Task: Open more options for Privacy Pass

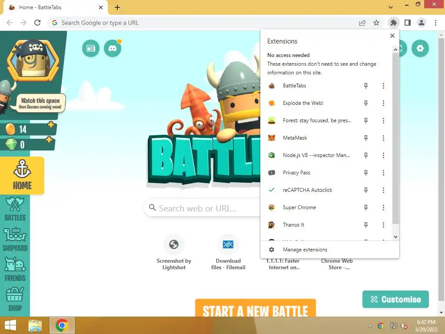Action: point(383,173)
